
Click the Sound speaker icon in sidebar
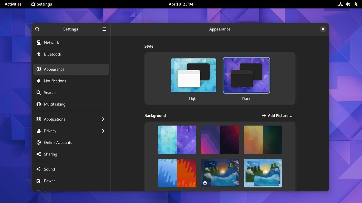tap(39, 169)
